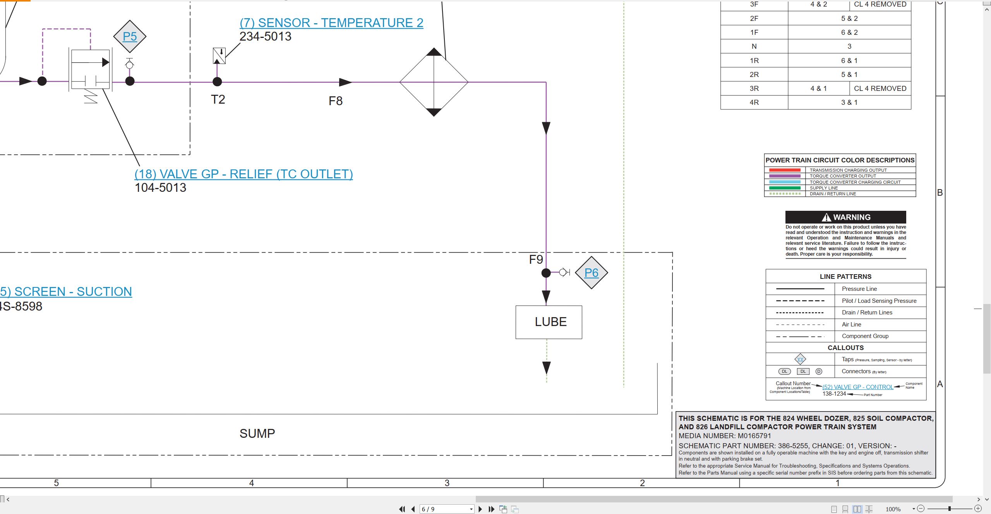Click the WARNING header banner
Screen dimensions: 991x514
tap(845, 217)
